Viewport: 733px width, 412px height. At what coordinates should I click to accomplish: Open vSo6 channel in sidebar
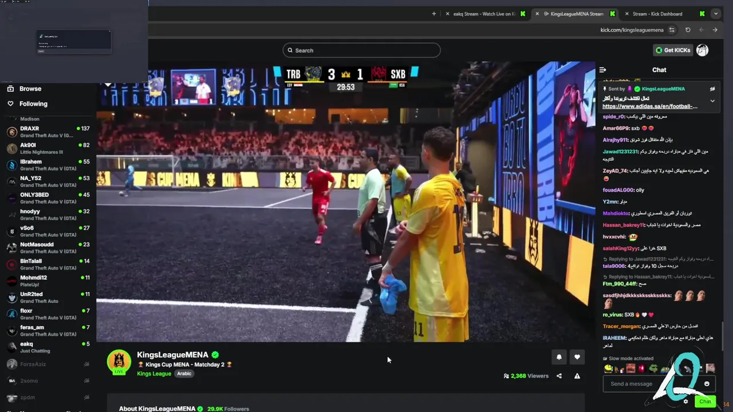[48, 232]
